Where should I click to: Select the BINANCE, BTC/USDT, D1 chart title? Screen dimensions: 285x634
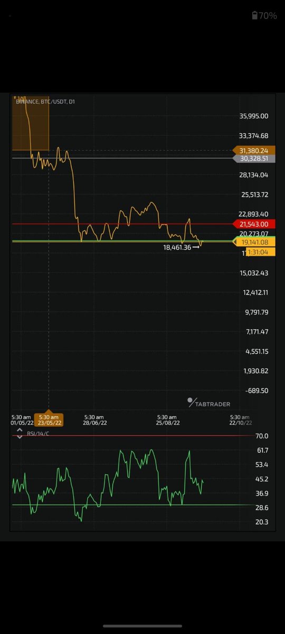click(x=45, y=101)
